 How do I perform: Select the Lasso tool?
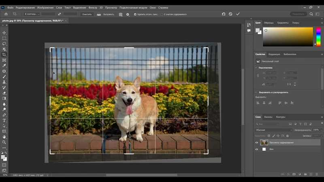(4, 44)
